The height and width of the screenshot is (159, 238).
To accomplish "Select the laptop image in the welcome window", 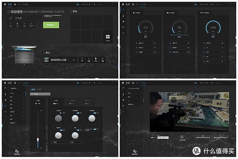I will (x=24, y=55).
